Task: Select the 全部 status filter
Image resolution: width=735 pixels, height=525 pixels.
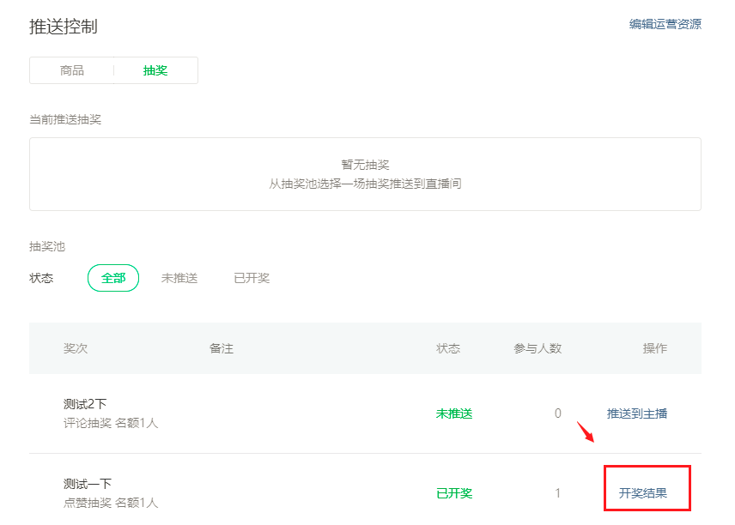Action: click(113, 278)
